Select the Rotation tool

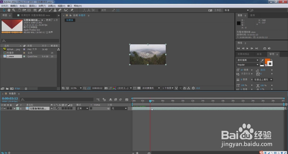coord(20,10)
